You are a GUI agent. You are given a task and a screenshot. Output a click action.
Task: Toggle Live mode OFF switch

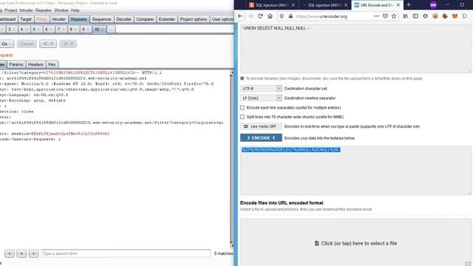tap(261, 126)
